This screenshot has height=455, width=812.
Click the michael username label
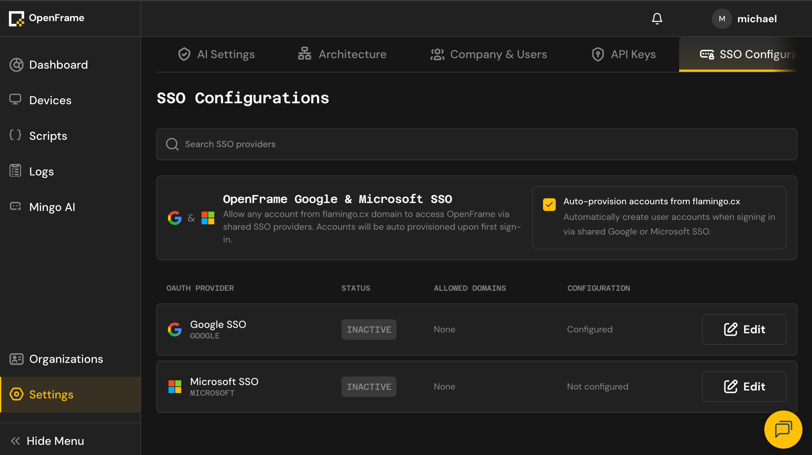pos(757,19)
